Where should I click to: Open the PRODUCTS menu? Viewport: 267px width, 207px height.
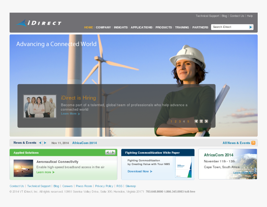tap(164, 27)
